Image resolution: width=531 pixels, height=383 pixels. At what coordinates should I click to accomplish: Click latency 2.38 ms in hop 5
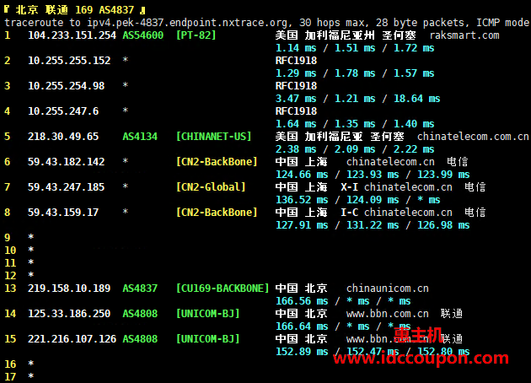click(296, 149)
